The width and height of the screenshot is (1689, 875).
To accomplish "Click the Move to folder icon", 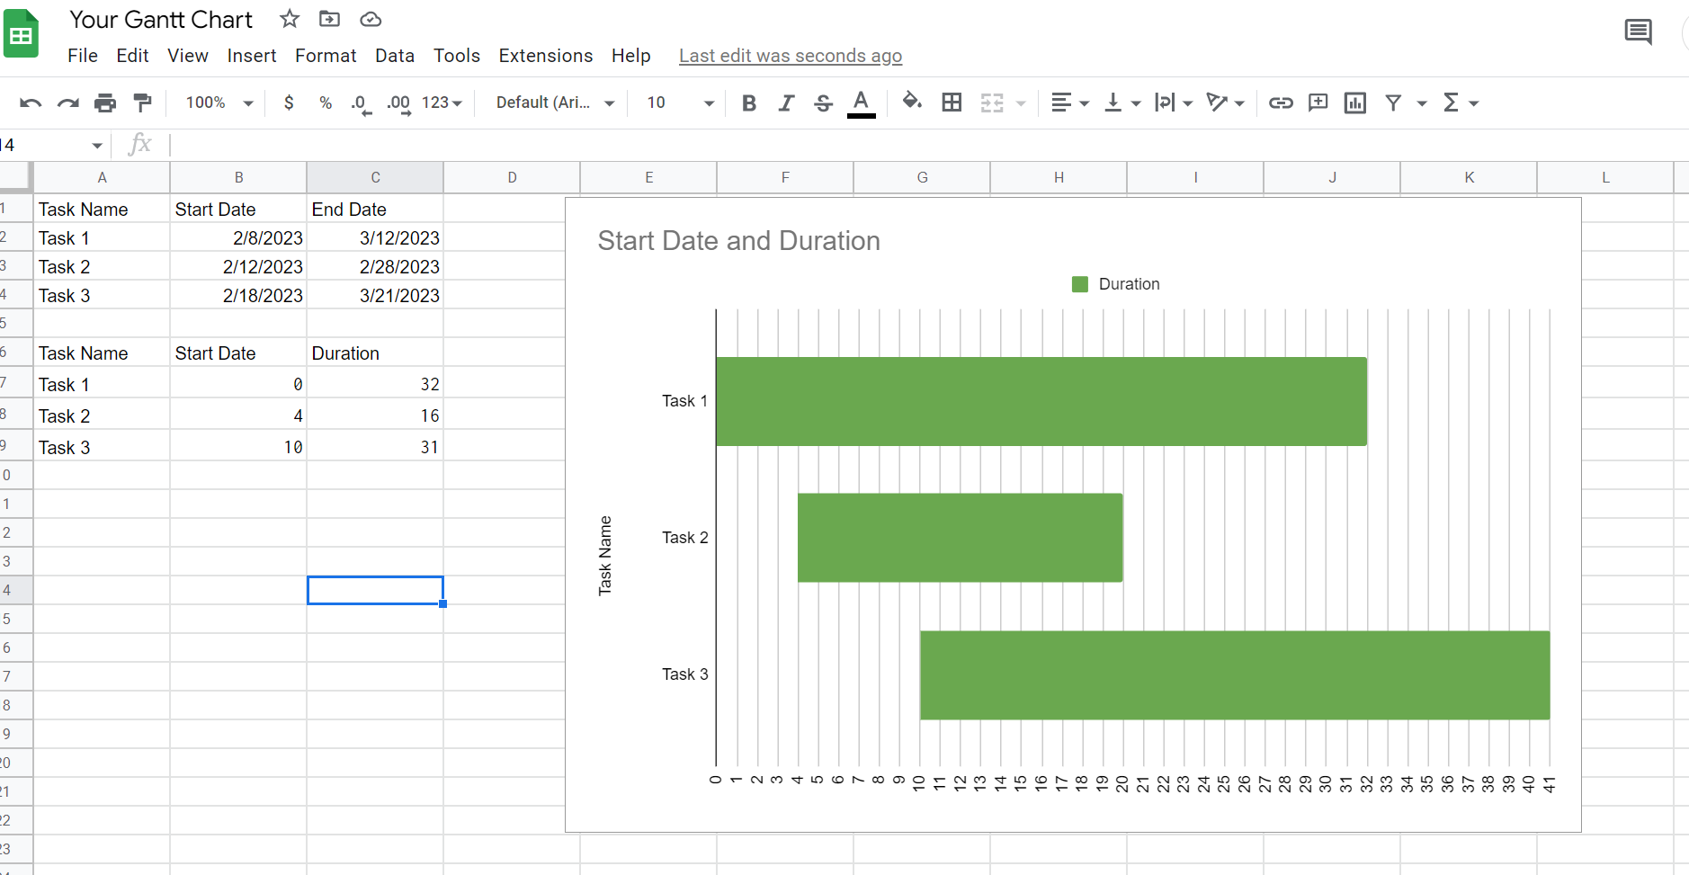I will coord(330,19).
